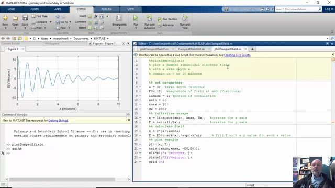Switch to the VIEW tab
This screenshot has width=335, height=188.
pos(130,9)
